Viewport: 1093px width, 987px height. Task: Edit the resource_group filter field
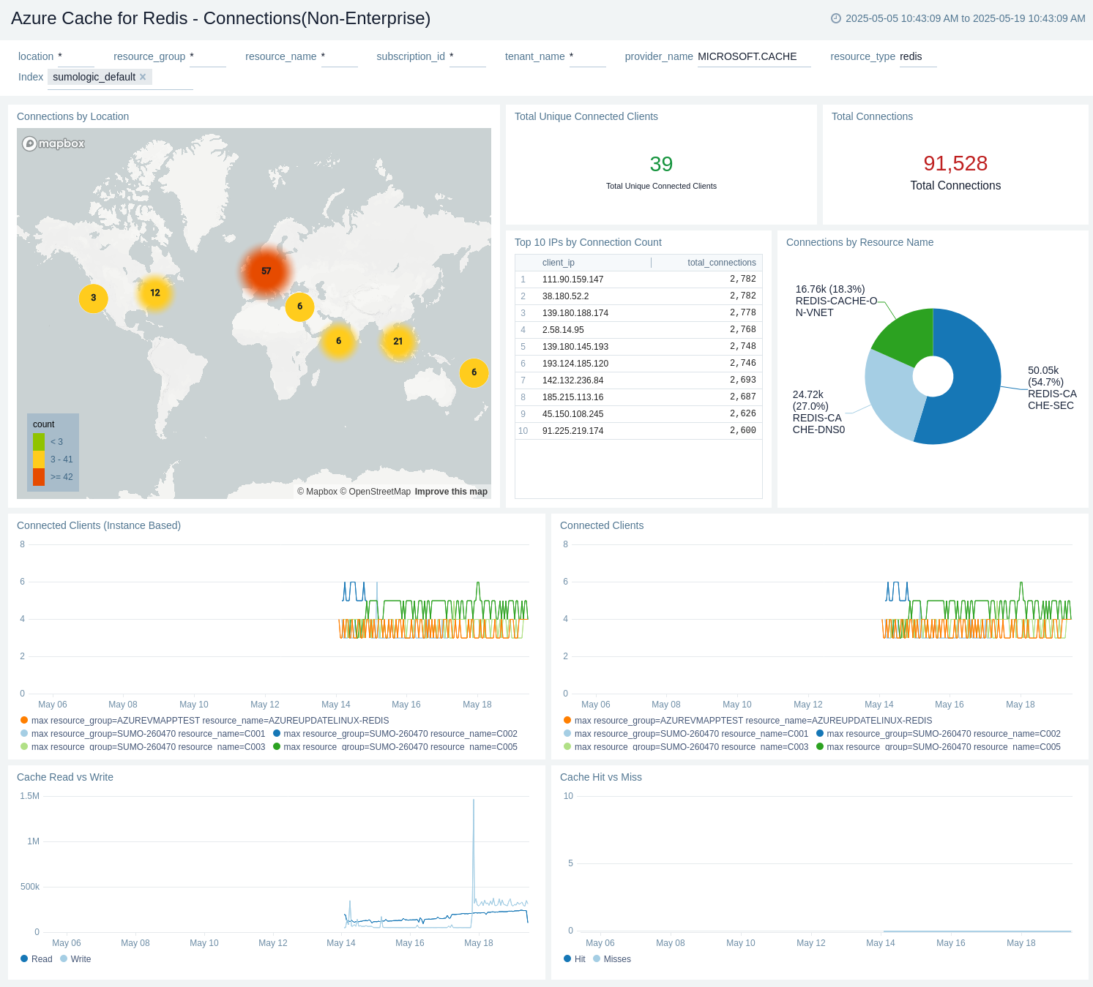pyautogui.click(x=208, y=57)
